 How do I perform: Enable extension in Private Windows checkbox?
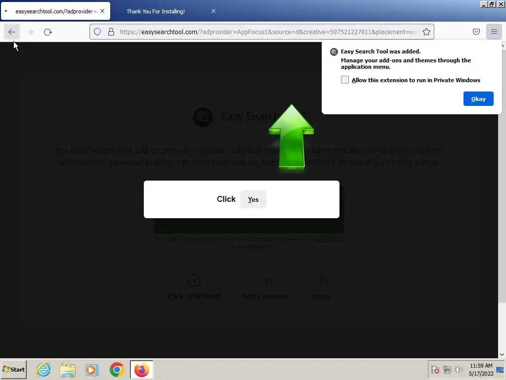(x=344, y=80)
